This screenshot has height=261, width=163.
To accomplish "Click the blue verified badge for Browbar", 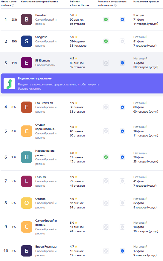I will pyautogui.click(x=122, y=19).
